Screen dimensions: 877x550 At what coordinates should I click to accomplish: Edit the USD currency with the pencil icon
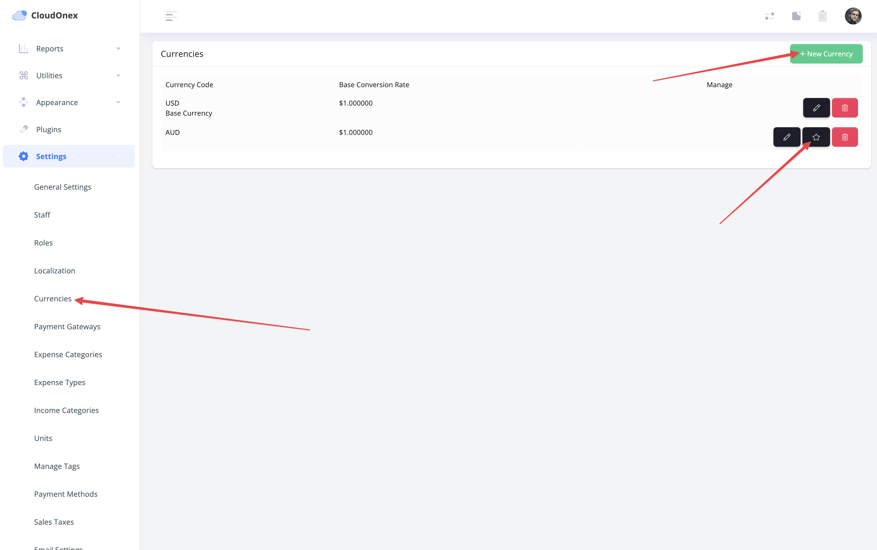(x=816, y=108)
